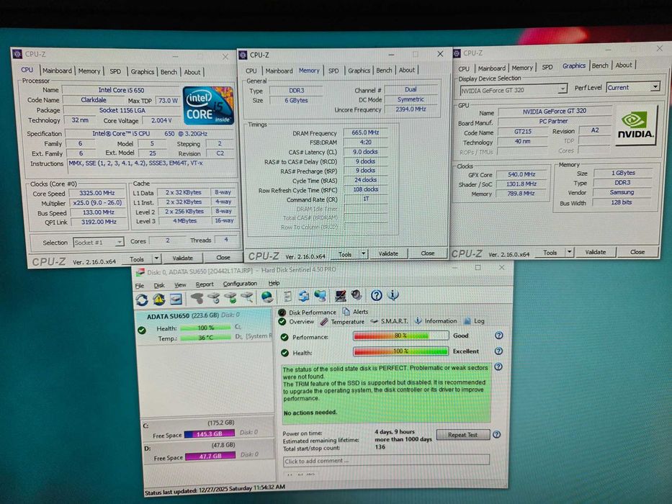Click the '665.0 MHz' DRAM Frequency value
The width and height of the screenshot is (672, 504).
pos(365,132)
